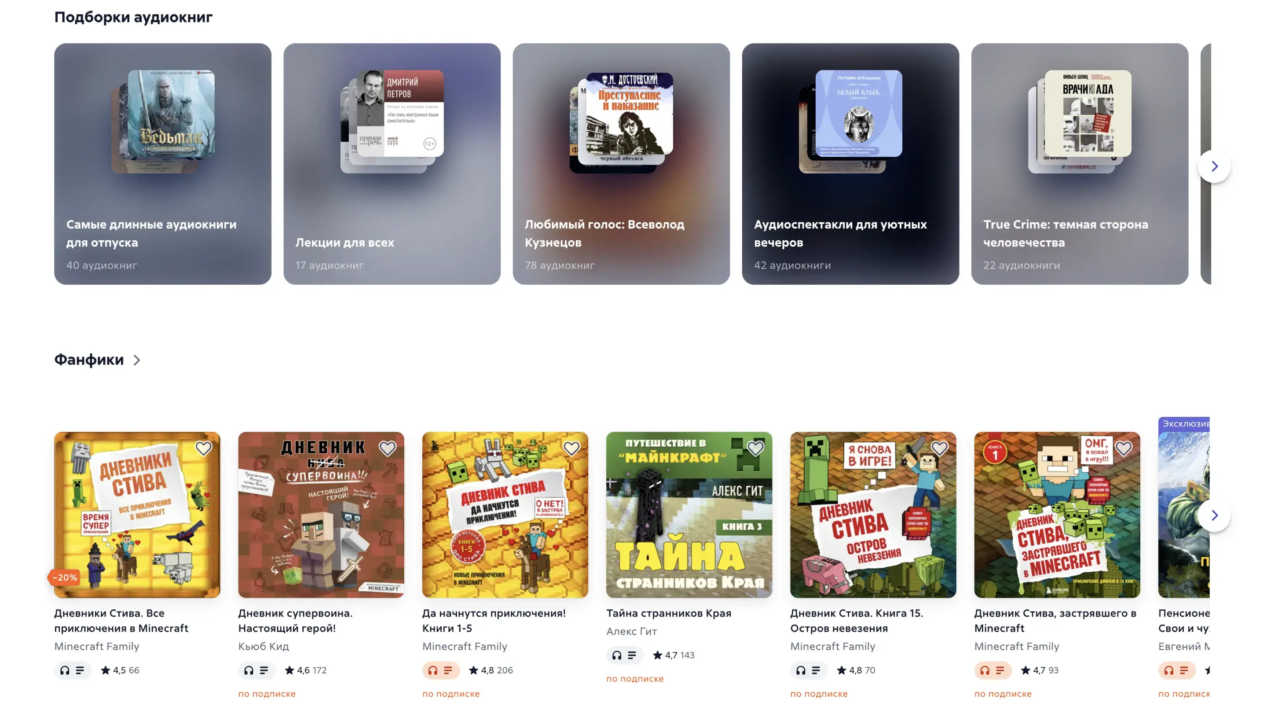Image resolution: width=1267 pixels, height=713 pixels.
Task: Show next audiobook collections with right arrow
Action: (x=1214, y=166)
